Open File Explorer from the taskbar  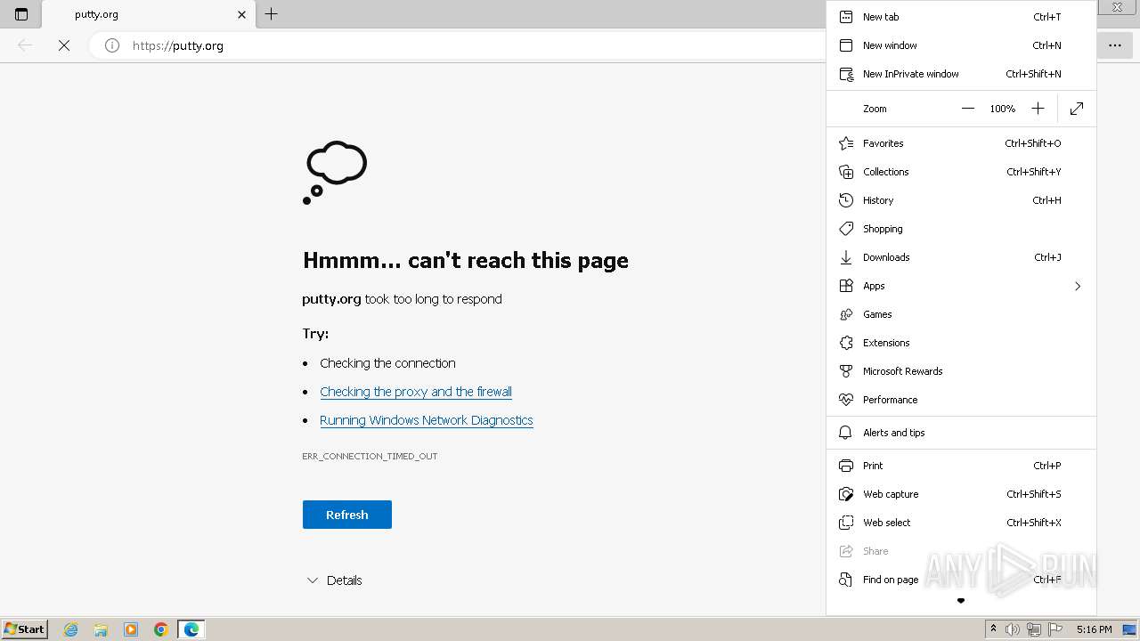point(101,629)
